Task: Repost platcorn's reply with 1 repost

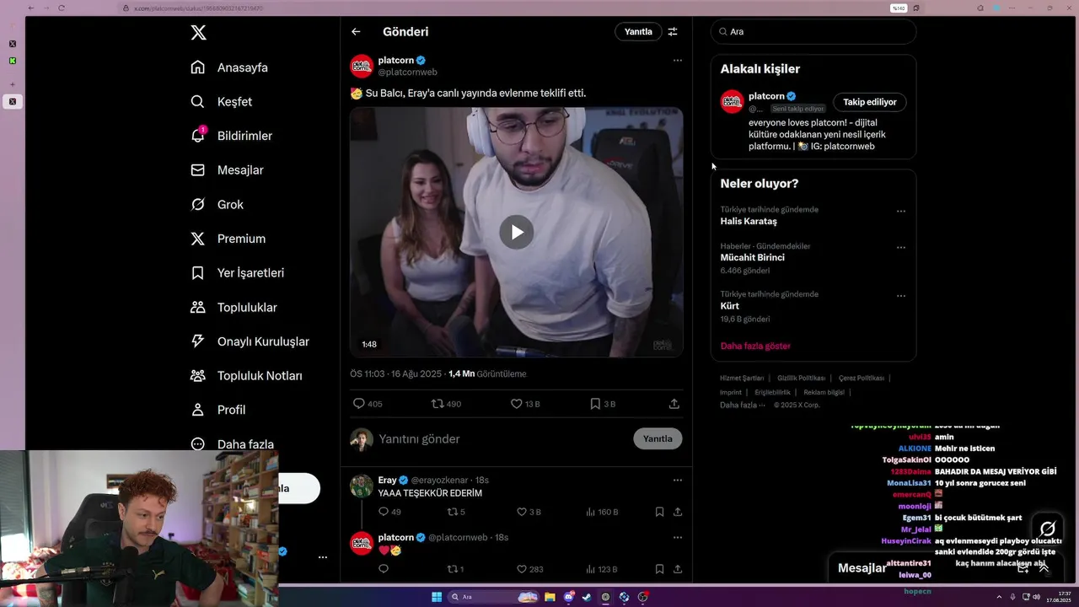Action: pyautogui.click(x=454, y=569)
